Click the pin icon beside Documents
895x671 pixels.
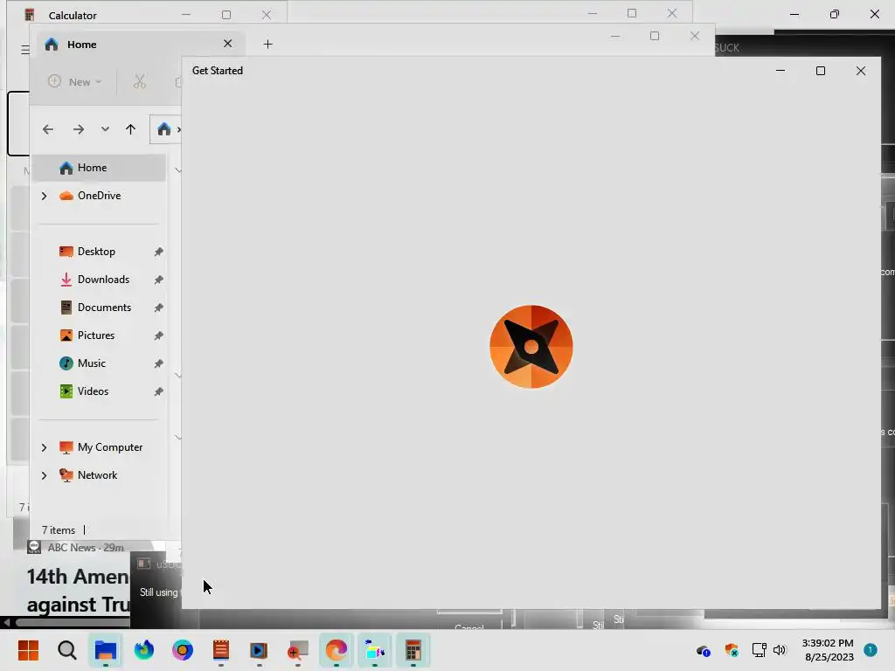point(159,308)
